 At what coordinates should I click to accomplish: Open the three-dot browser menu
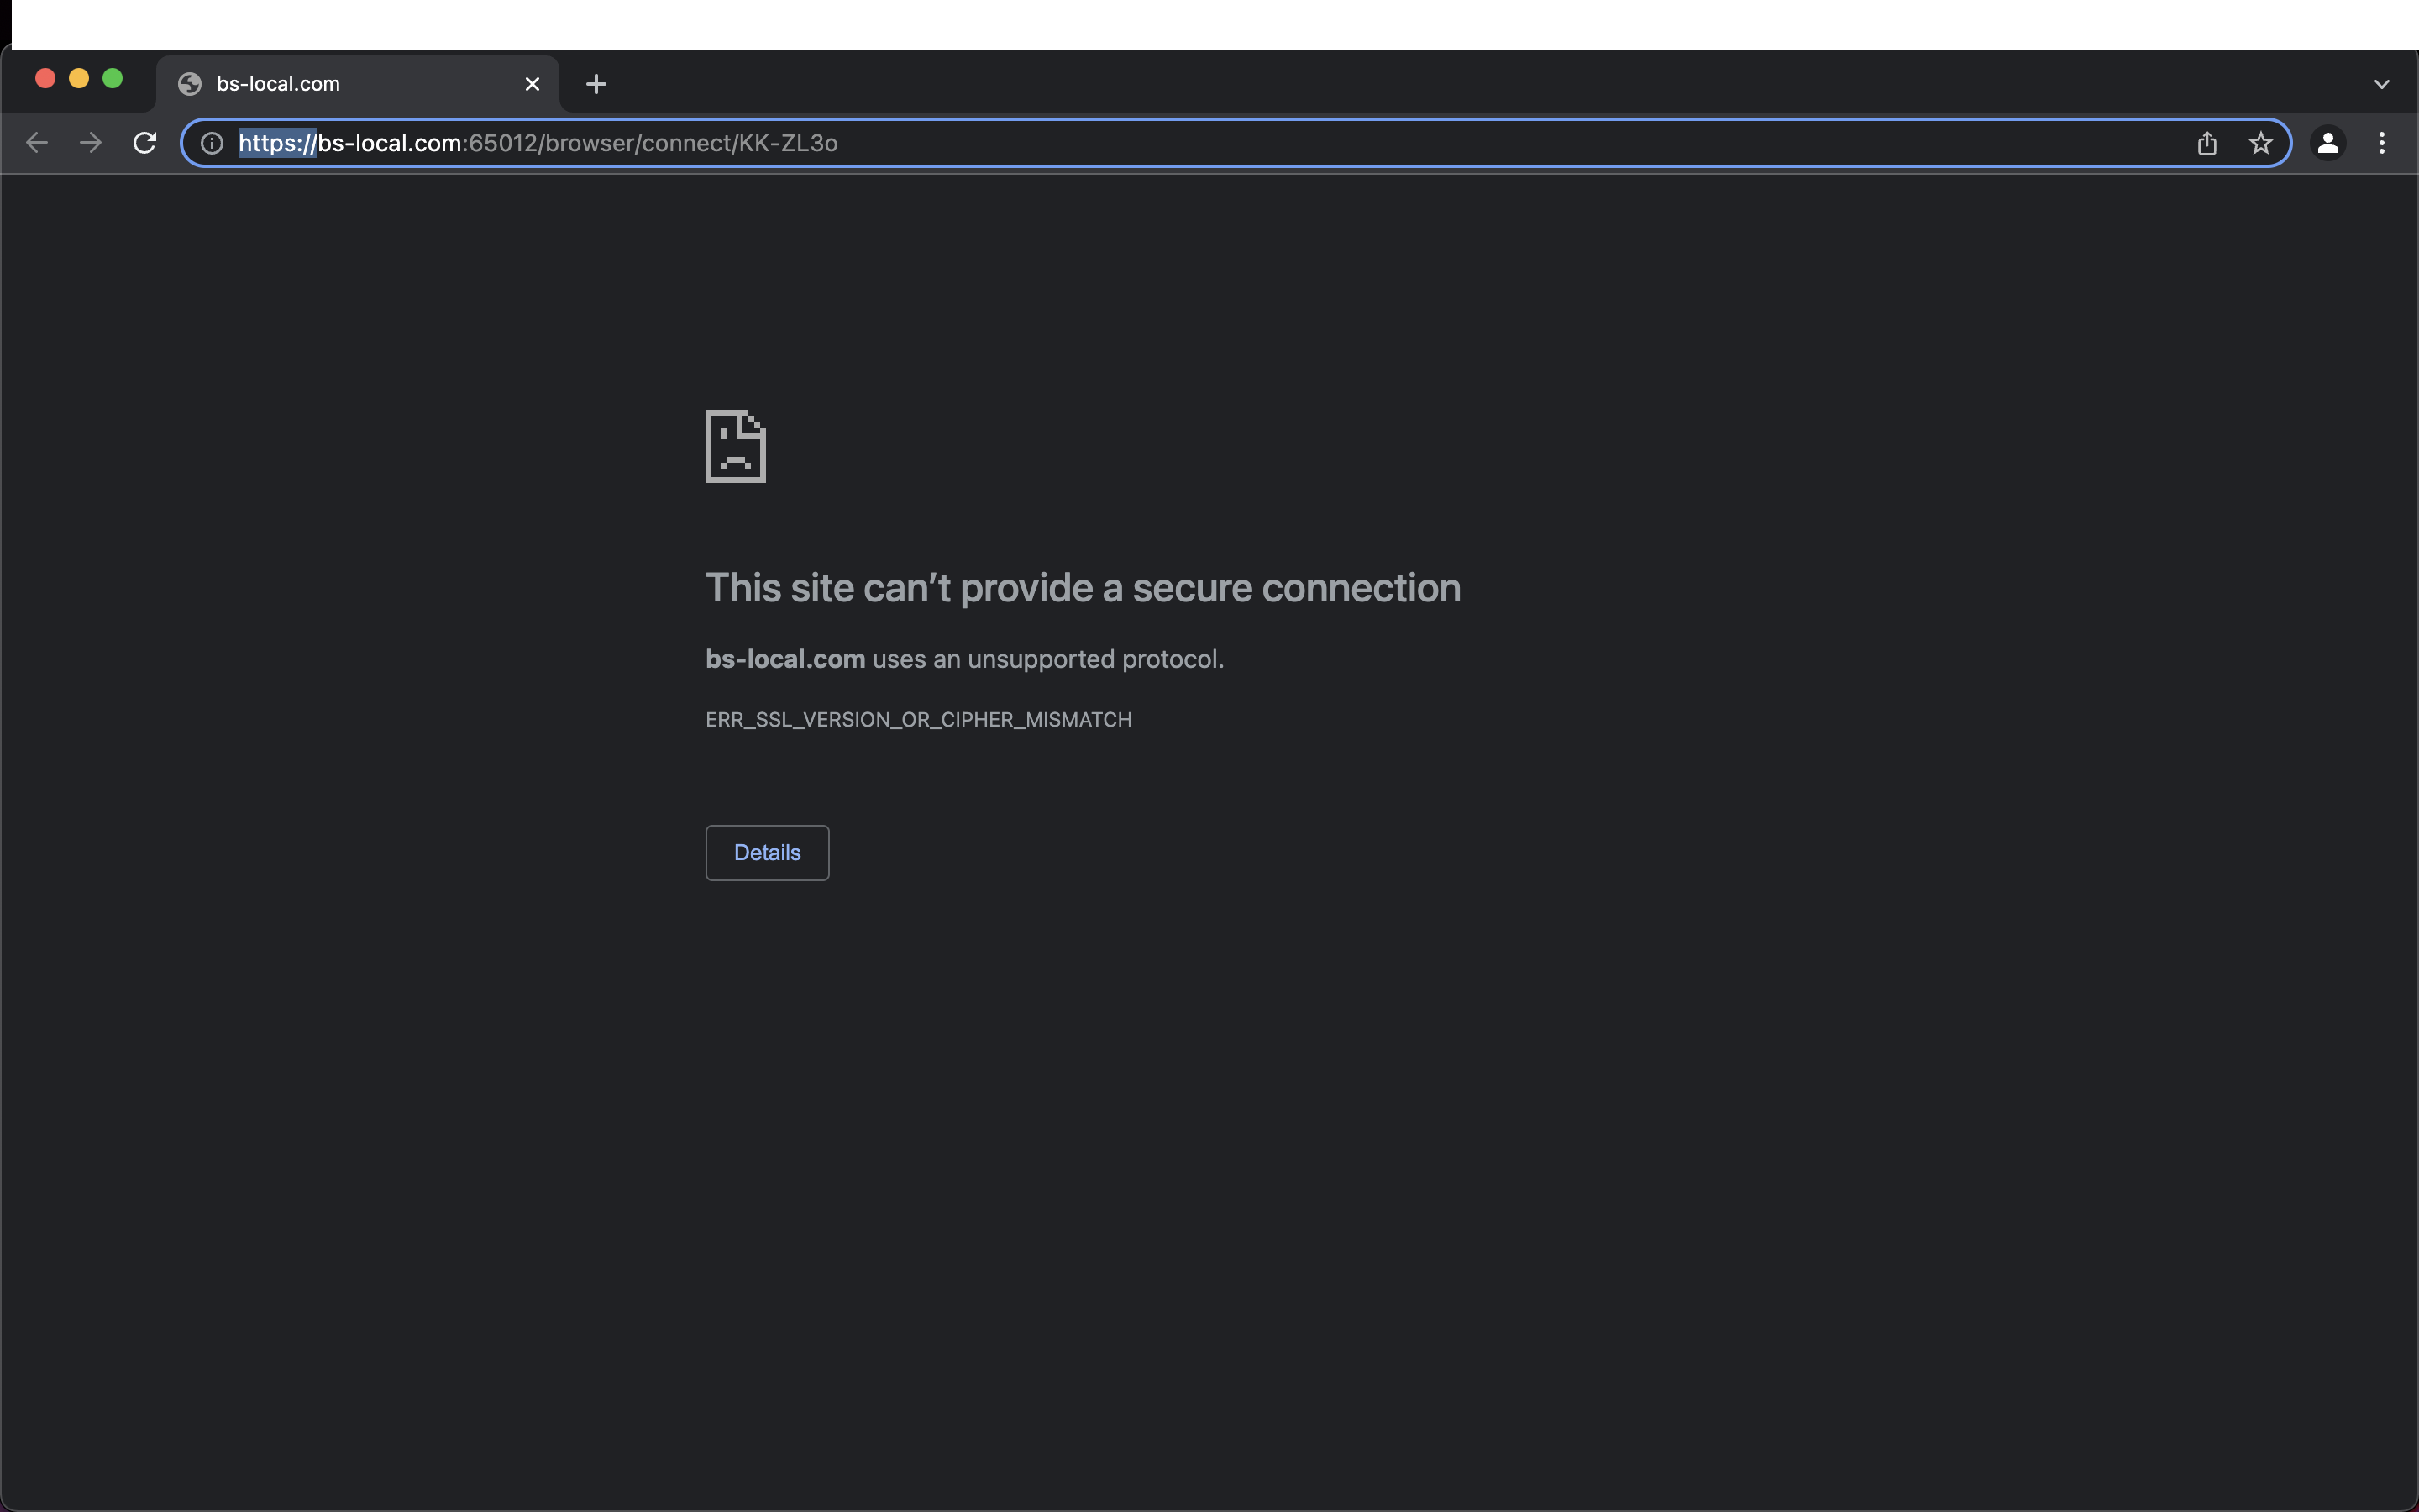coord(2383,143)
